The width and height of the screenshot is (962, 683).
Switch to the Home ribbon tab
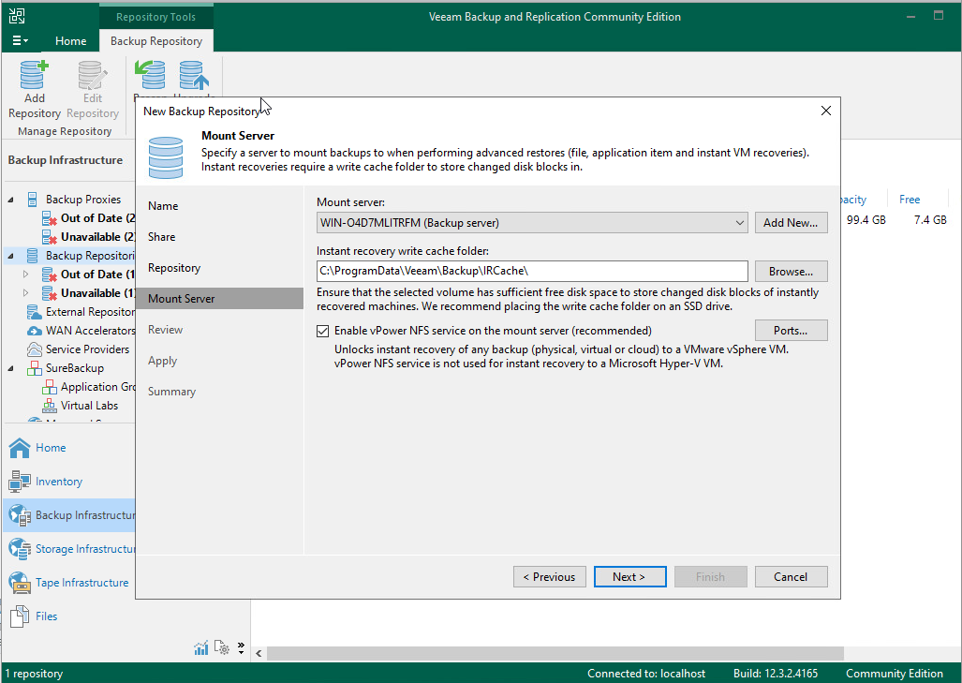pyautogui.click(x=70, y=41)
